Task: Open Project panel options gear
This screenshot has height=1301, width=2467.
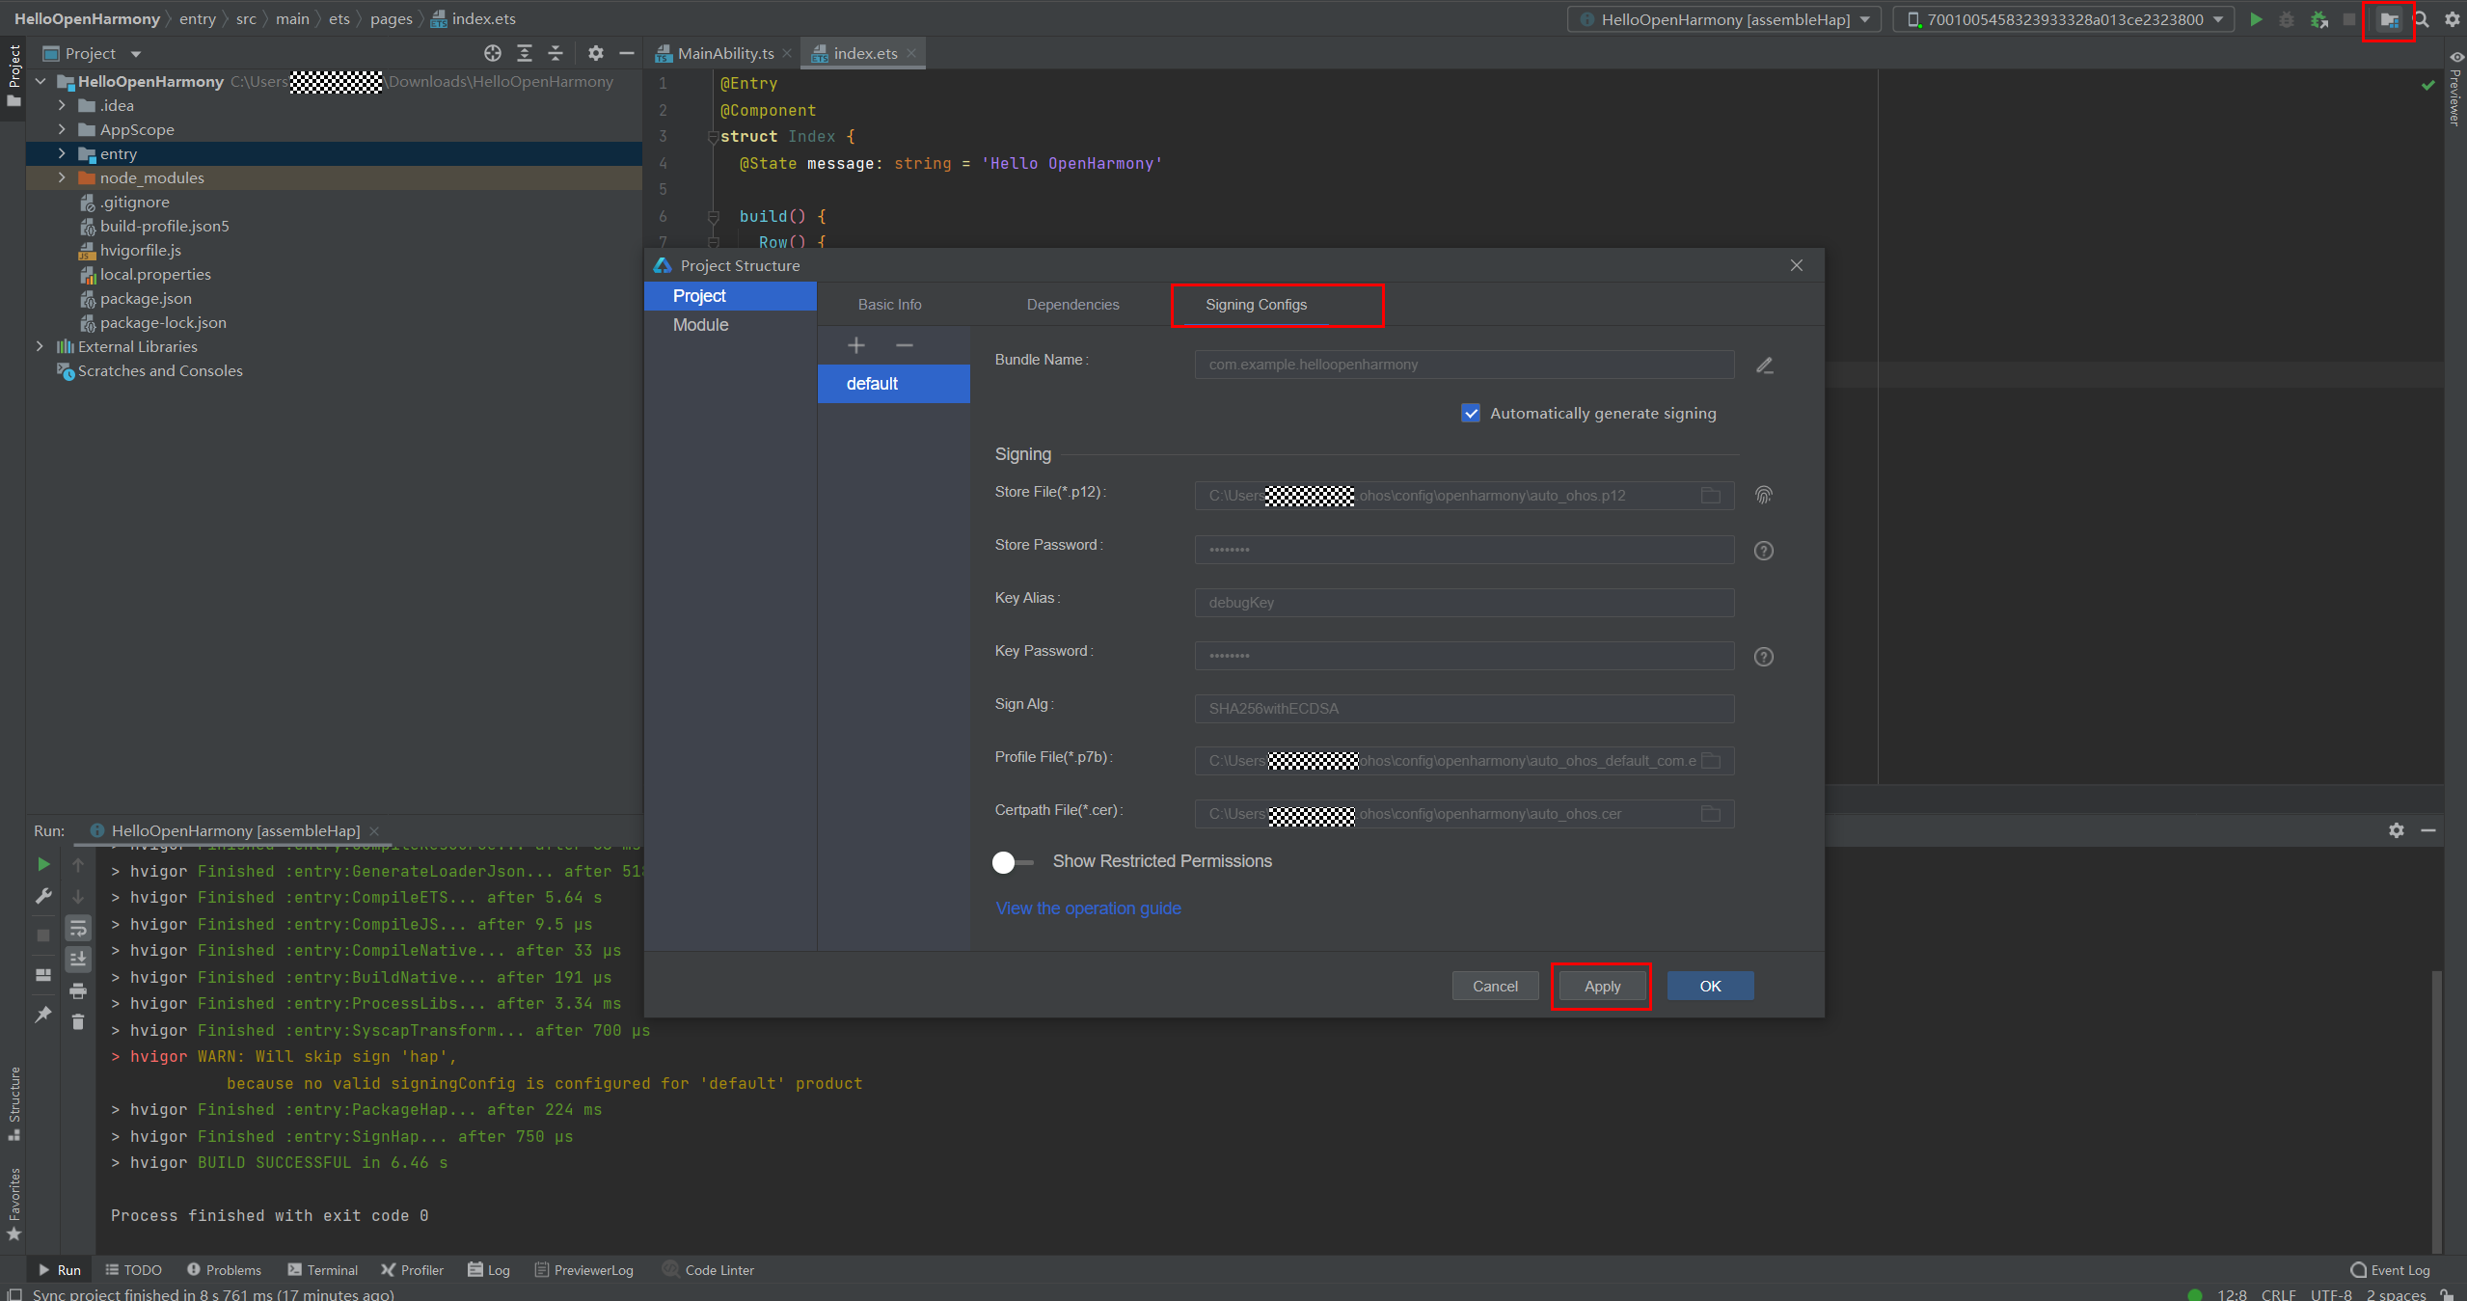Action: [596, 53]
